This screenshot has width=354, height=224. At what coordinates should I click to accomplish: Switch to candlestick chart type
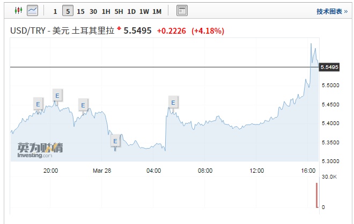point(18,11)
